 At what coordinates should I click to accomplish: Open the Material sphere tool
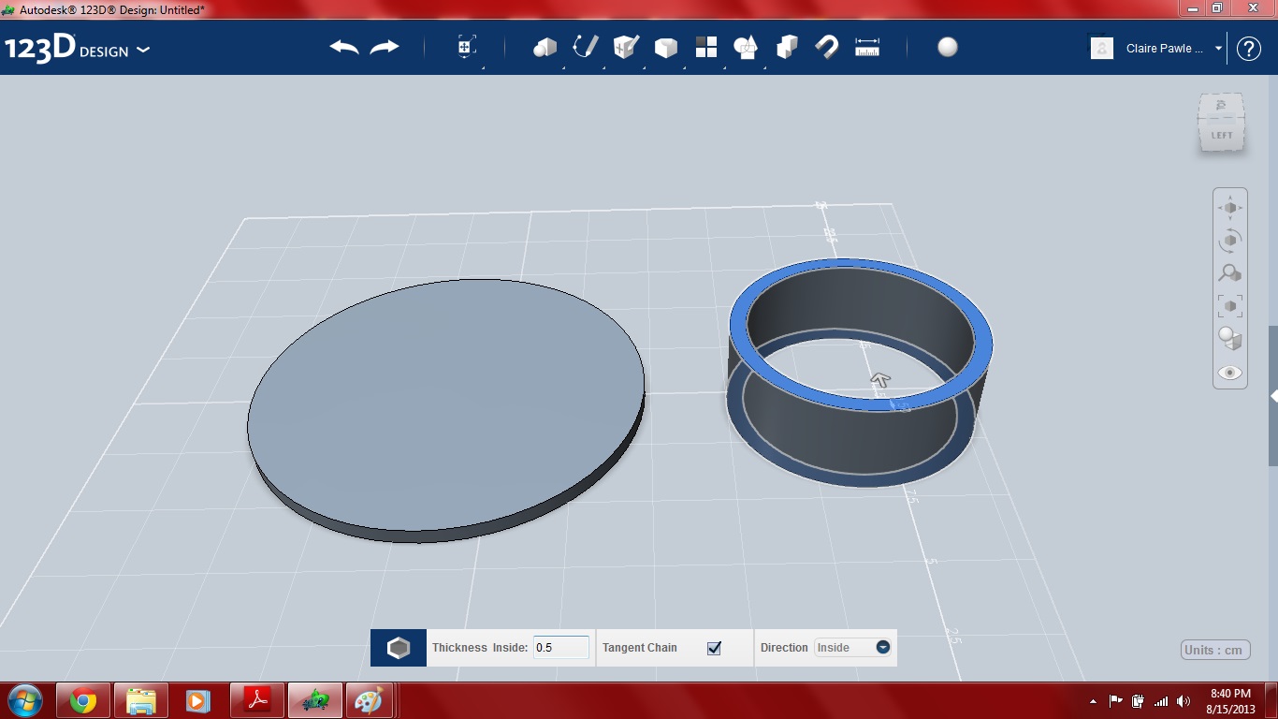[948, 48]
